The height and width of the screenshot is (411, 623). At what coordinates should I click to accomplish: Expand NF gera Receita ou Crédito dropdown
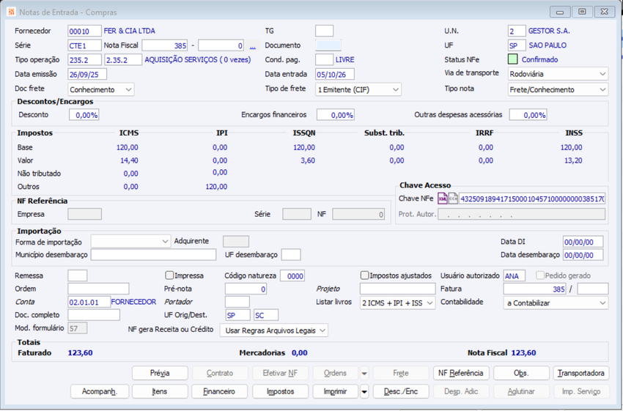pos(274,330)
